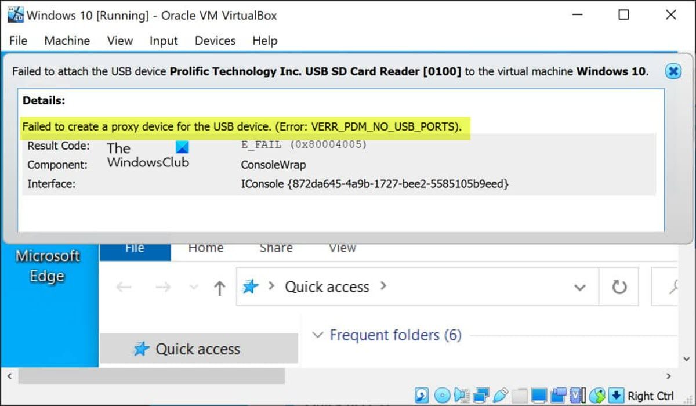Click the left arrow of horizontal scrollbar
The width and height of the screenshot is (696, 406).
point(9,376)
